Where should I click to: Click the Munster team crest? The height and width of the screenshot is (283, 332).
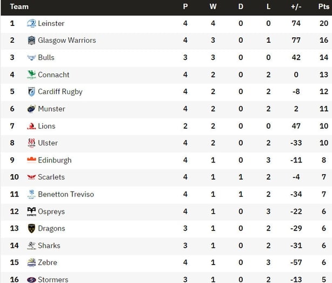[31, 109]
